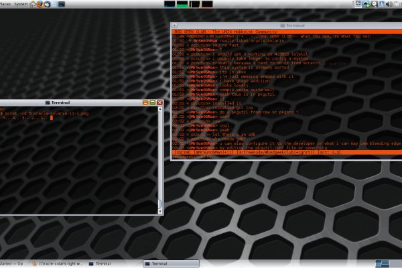Click the workspace switcher in bottom panel
Viewport: 402px width, 268px height.
pyautogui.click(x=384, y=264)
